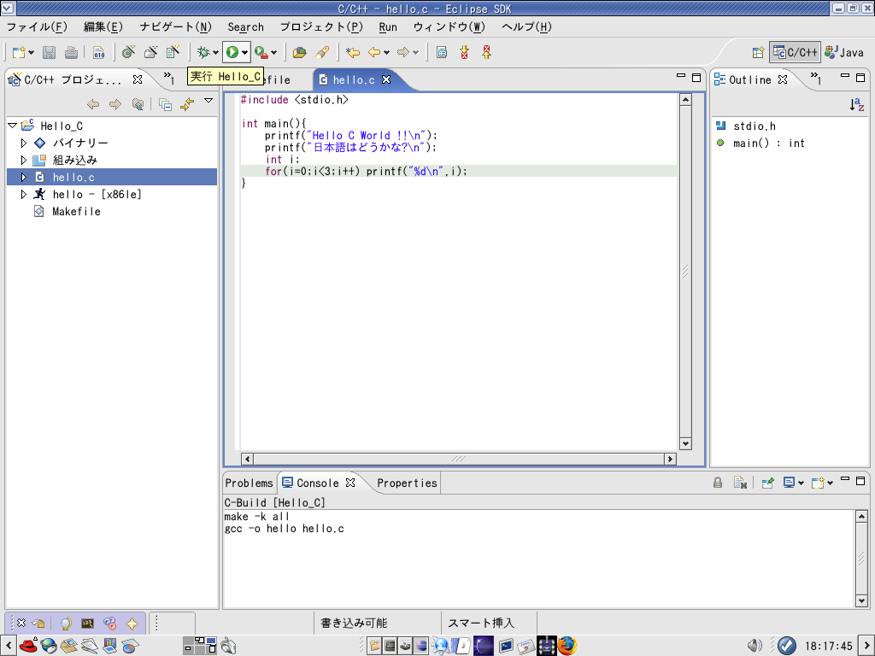Click the volume speaker icon in system tray
Viewport: 875px width, 656px height.
click(755, 646)
